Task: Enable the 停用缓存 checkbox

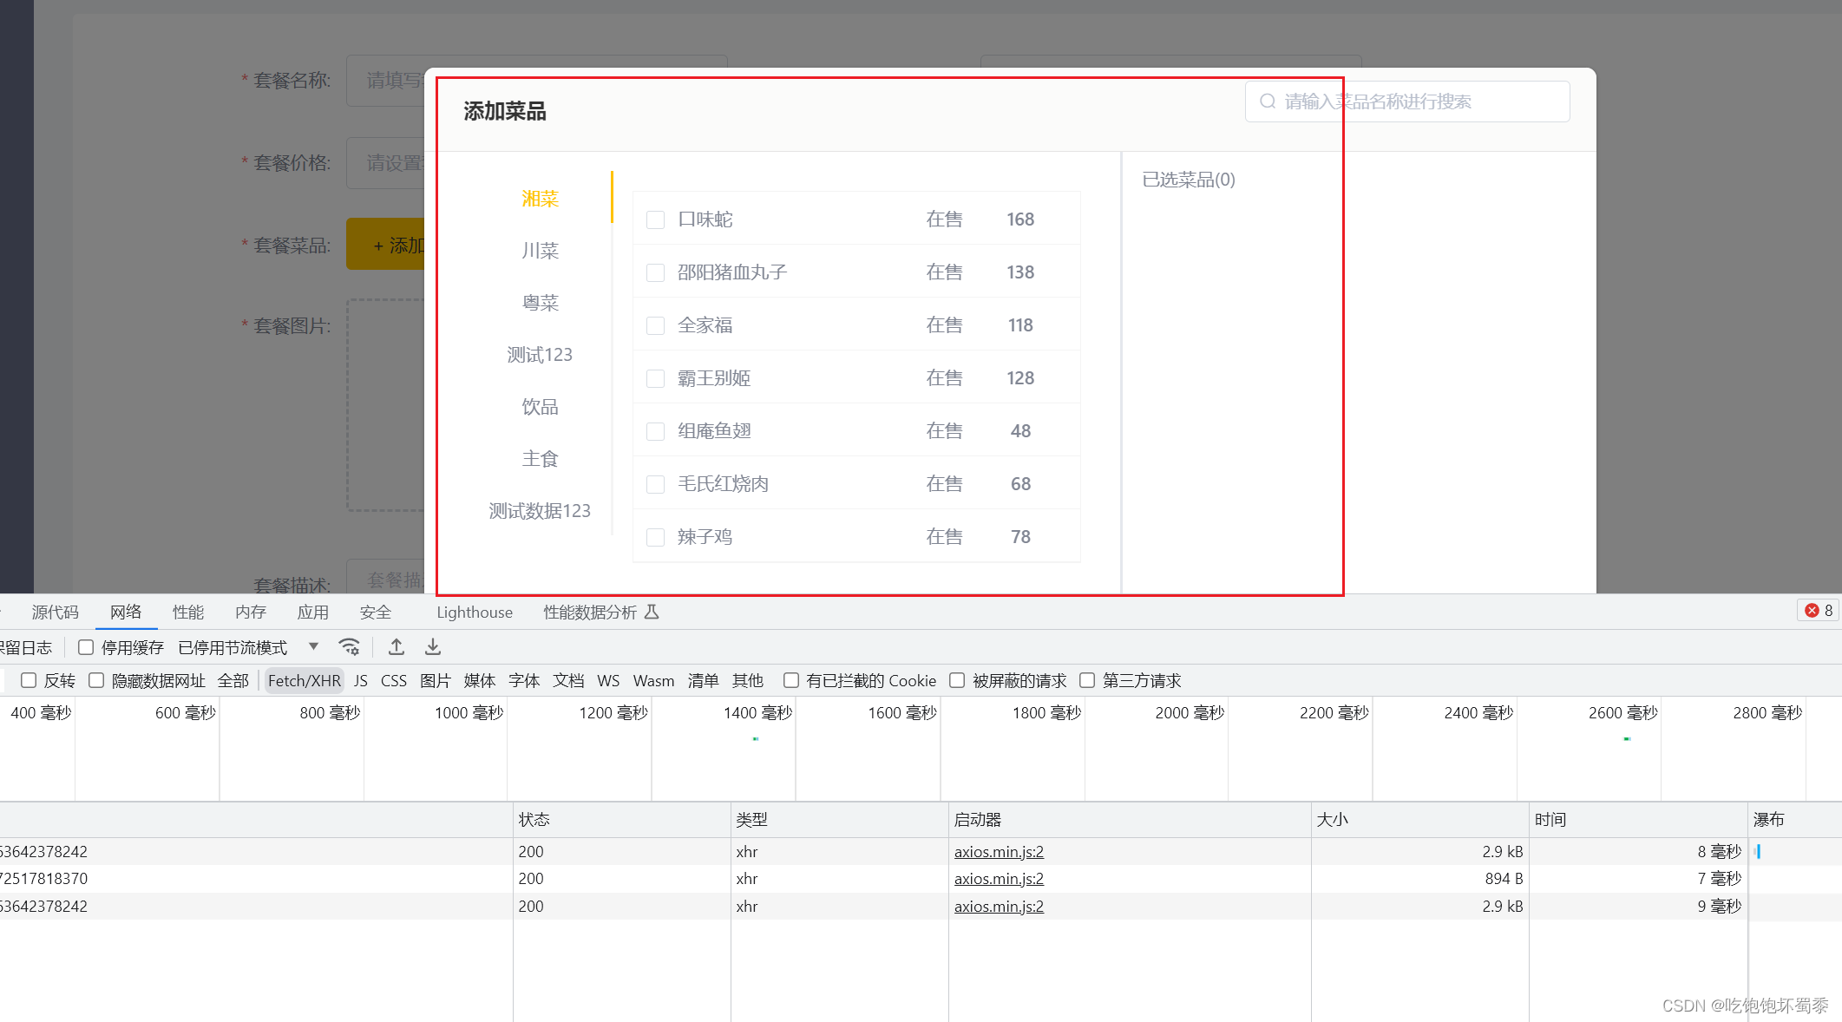Action: pos(85,646)
